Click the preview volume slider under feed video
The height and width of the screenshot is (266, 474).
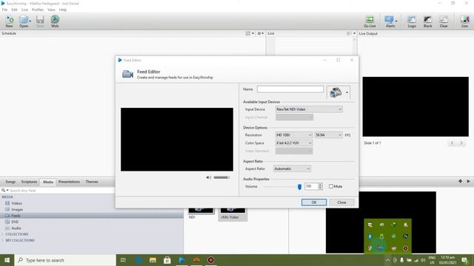pos(221,177)
